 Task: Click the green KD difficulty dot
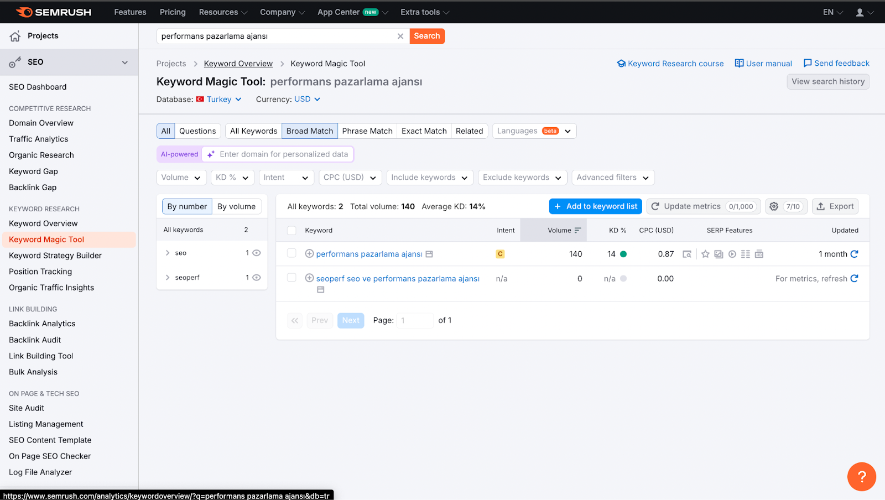623,254
